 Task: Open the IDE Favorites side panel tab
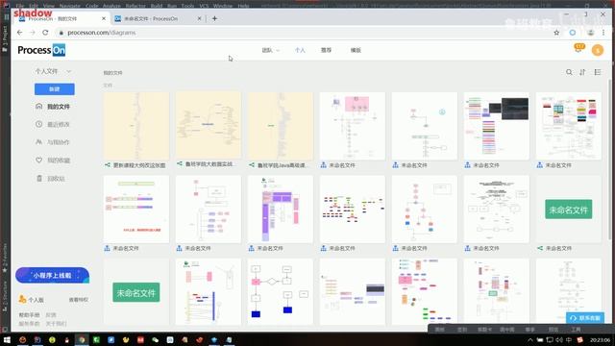tap(5, 258)
